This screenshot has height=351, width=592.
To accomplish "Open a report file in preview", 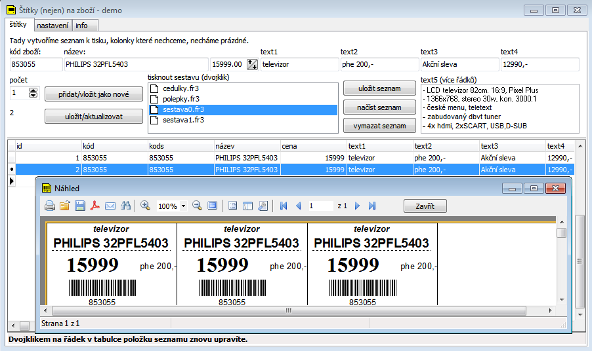I will point(65,206).
